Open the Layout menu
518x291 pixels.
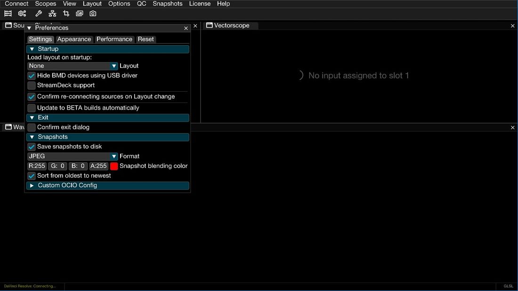click(92, 4)
